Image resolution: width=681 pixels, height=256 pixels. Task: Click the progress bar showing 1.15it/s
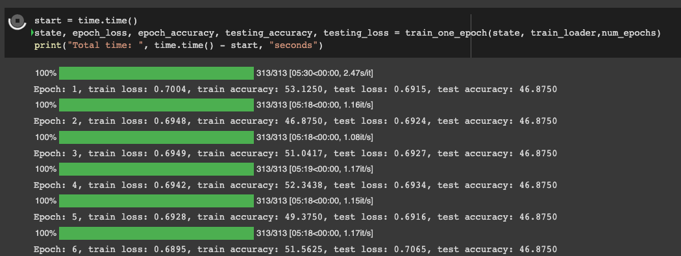coord(156,202)
